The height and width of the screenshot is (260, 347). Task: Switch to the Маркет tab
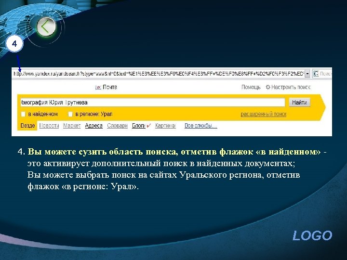[x=72, y=126]
